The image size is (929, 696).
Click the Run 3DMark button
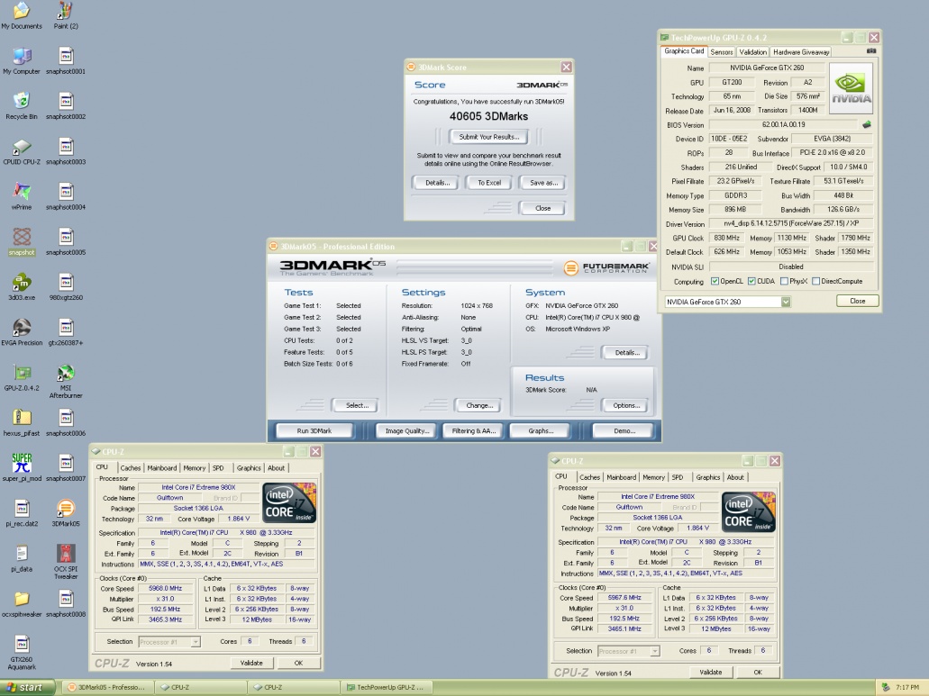click(314, 431)
